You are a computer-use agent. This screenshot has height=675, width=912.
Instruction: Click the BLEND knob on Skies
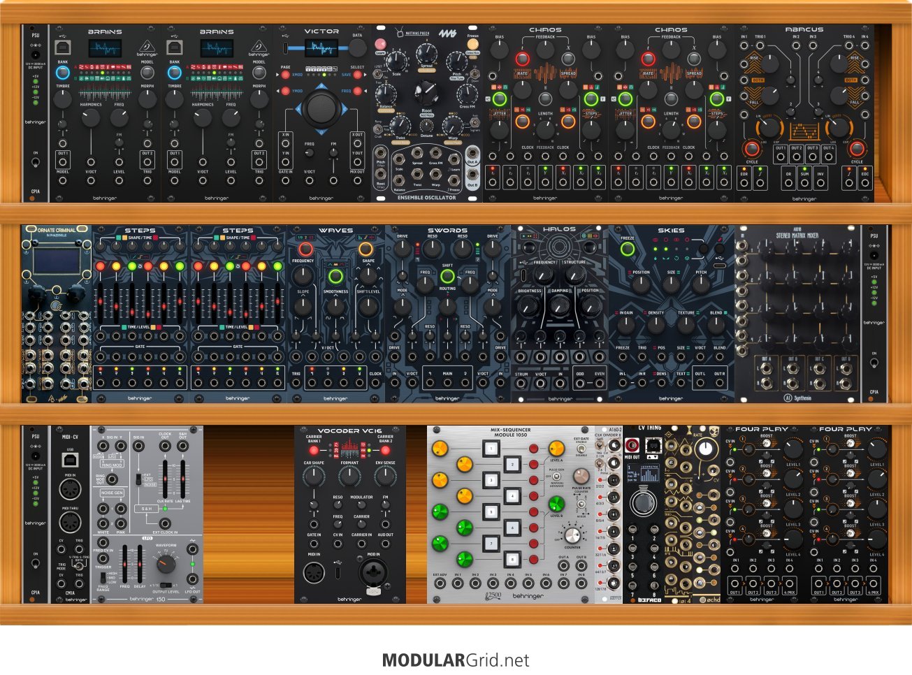tap(716, 326)
